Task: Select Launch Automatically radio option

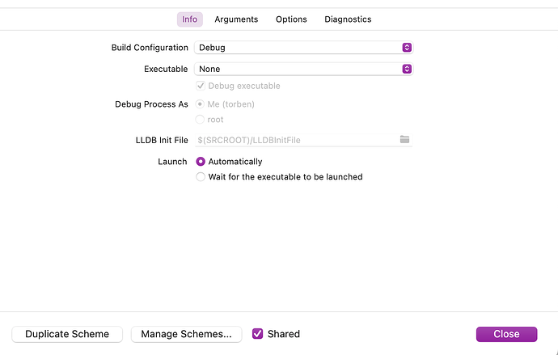Action: (201, 162)
